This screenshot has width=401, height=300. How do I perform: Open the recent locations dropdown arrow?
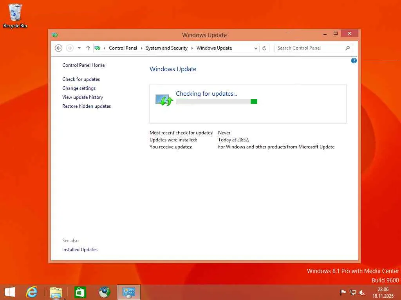pyautogui.click(x=79, y=48)
